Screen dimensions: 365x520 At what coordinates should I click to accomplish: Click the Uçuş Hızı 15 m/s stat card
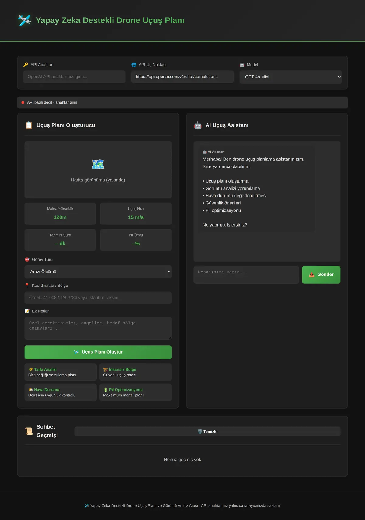coord(136,214)
